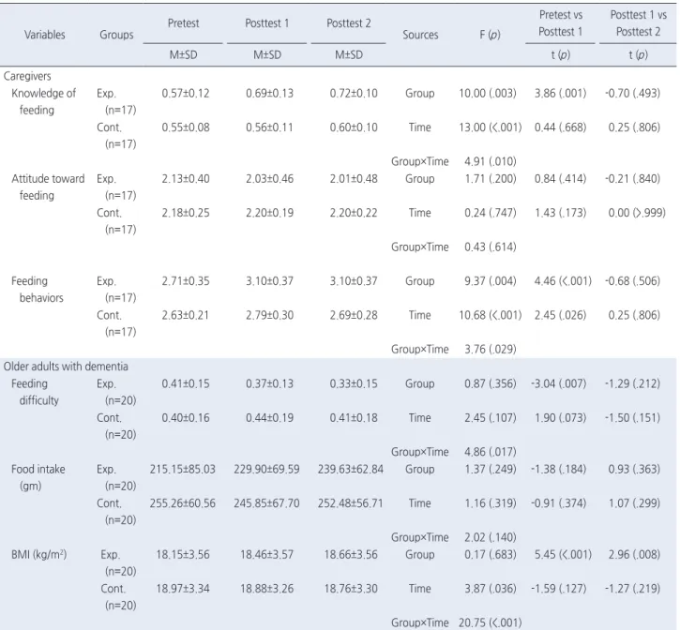Click the "Groups" column header
The height and width of the screenshot is (630, 680).
[x=116, y=35]
